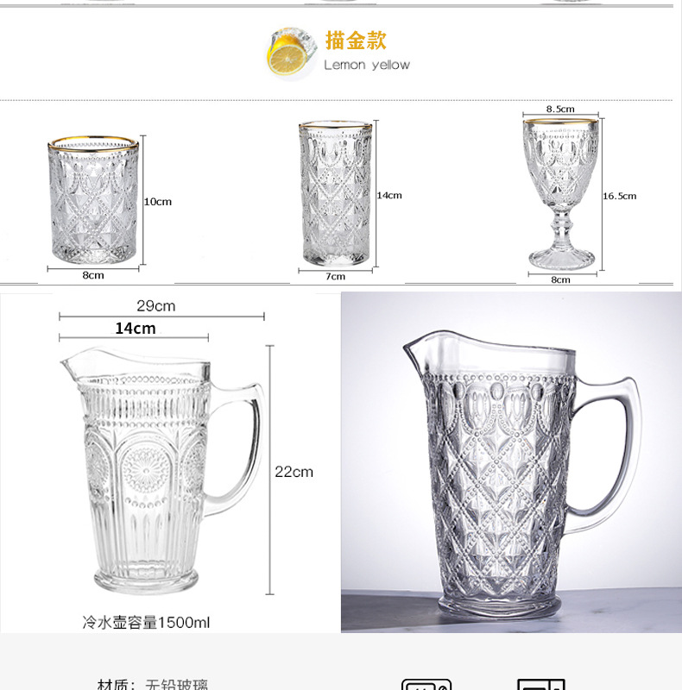Click the 10cm tumbler height label

(x=158, y=202)
